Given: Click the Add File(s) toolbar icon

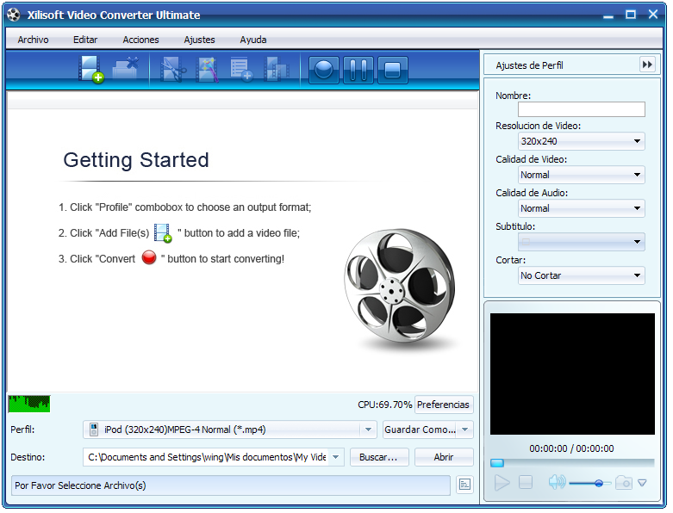Looking at the screenshot, I should click(90, 69).
